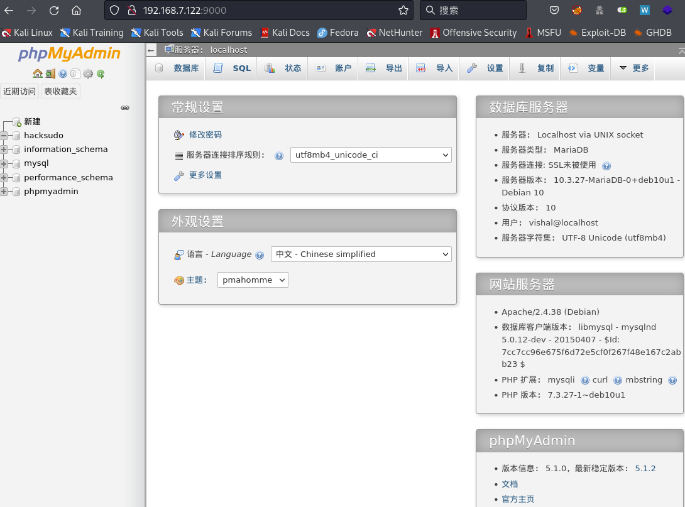Click the help icon beside 服务器连接排序规则
Viewport: 685px width, 507px height.
pyautogui.click(x=279, y=156)
